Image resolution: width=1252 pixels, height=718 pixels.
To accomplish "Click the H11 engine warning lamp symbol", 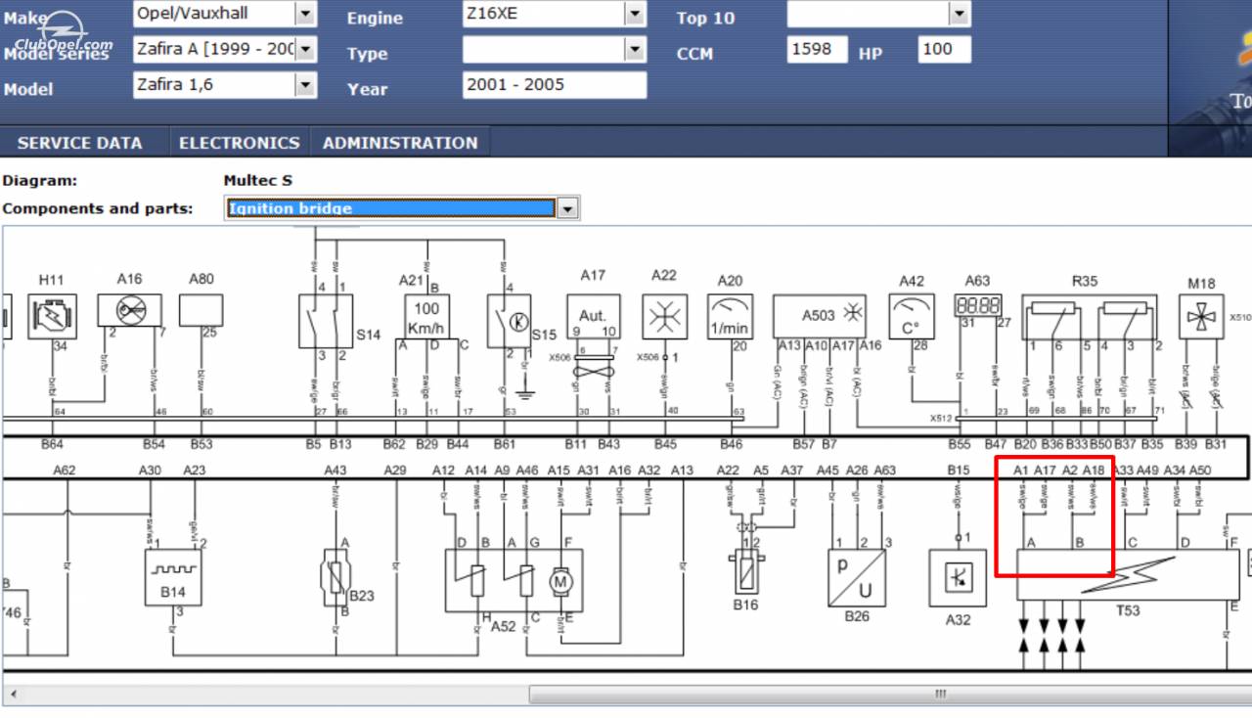I will coord(52,316).
